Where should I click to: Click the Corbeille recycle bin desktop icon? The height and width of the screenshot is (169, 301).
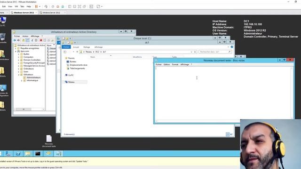(3, 38)
